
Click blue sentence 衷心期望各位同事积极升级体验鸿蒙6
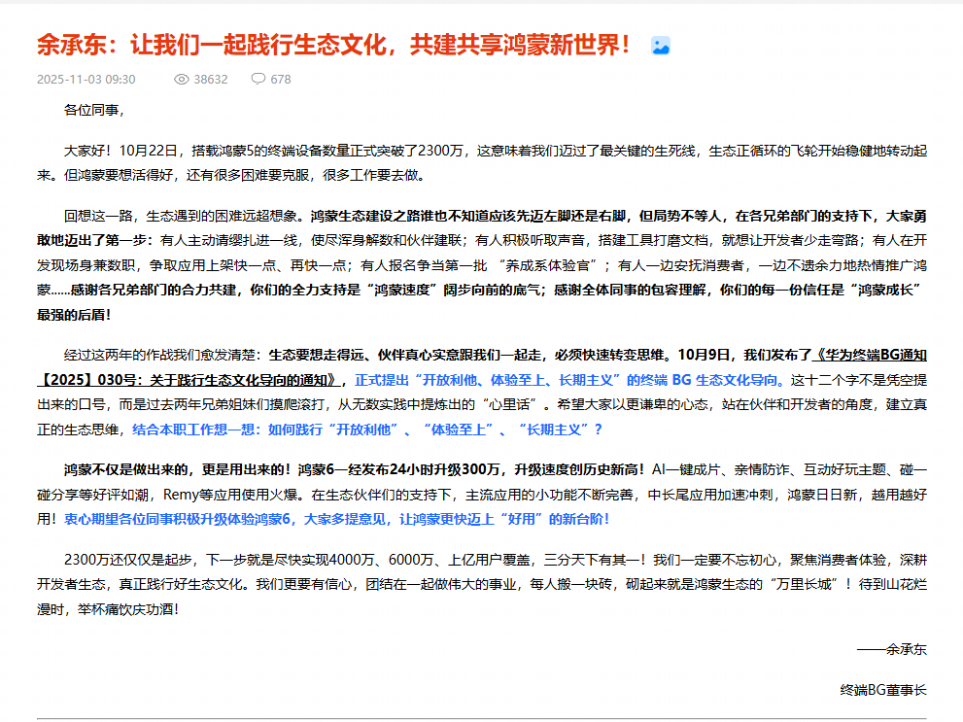(336, 520)
